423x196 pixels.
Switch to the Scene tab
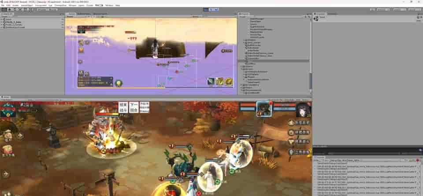[x=71, y=14]
